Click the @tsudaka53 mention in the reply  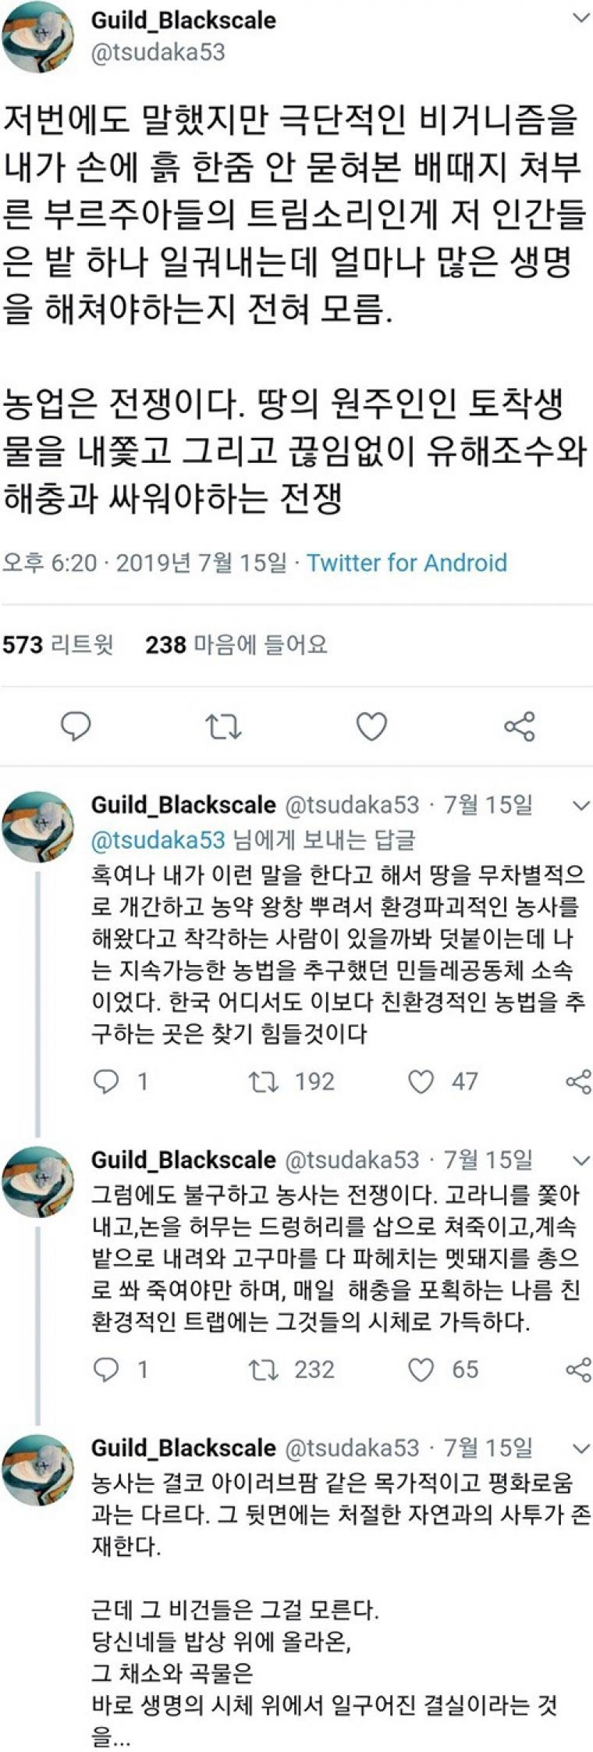[158, 839]
